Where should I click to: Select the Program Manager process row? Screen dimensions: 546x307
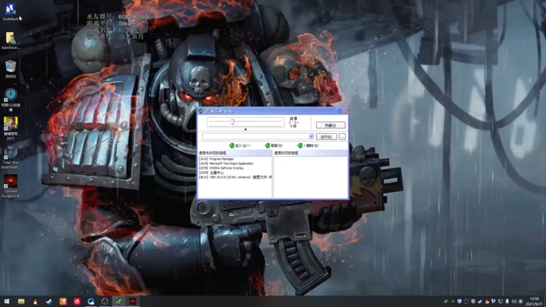235,159
